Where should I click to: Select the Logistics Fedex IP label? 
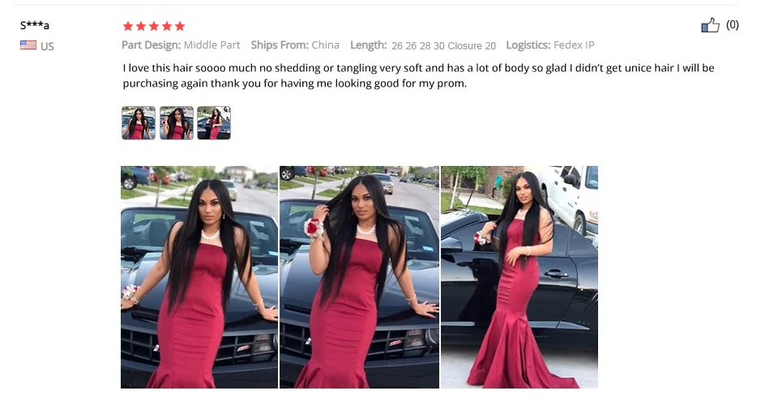(550, 45)
